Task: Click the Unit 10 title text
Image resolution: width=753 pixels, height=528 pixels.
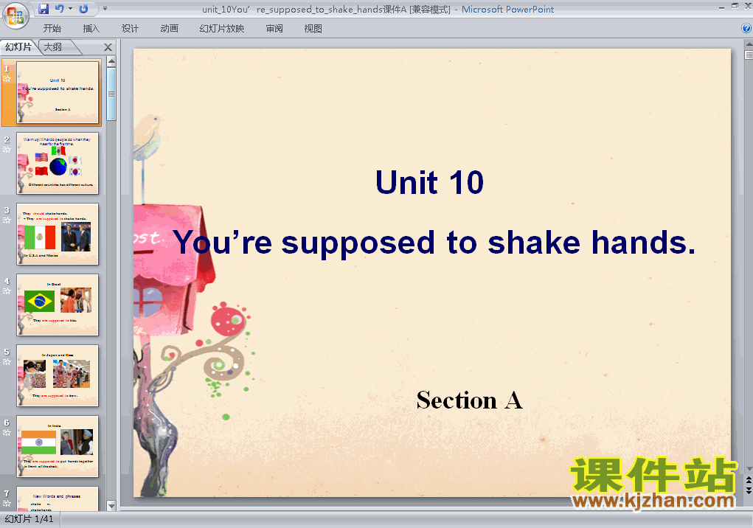Action: coord(429,182)
